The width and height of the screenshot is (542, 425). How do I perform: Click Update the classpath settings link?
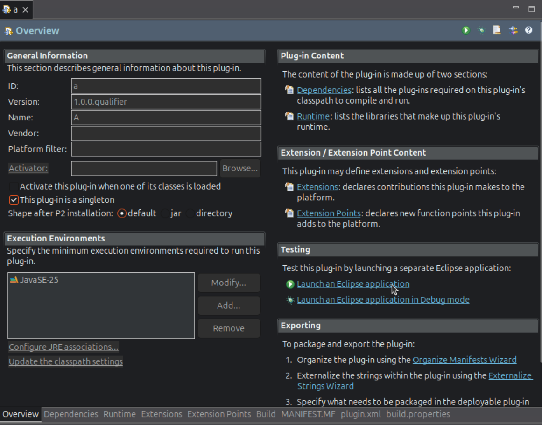(66, 361)
